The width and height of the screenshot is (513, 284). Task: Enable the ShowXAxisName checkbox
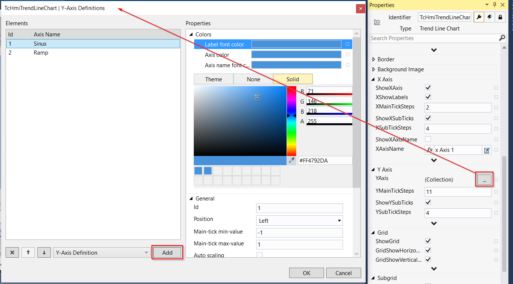(428, 139)
